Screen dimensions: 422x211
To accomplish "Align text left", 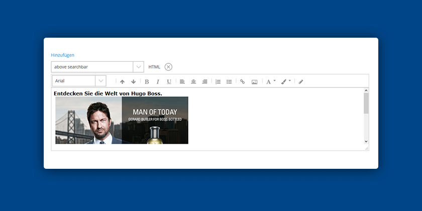I will [182, 81].
